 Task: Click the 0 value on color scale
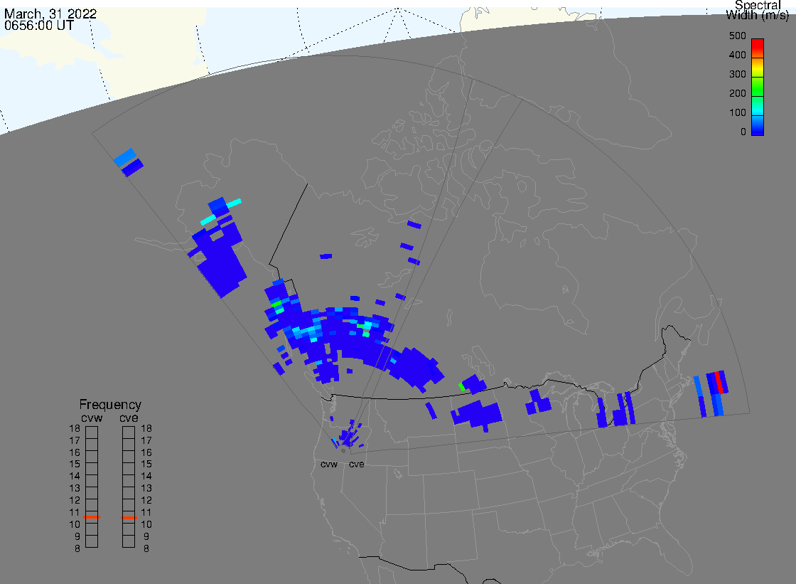(743, 132)
